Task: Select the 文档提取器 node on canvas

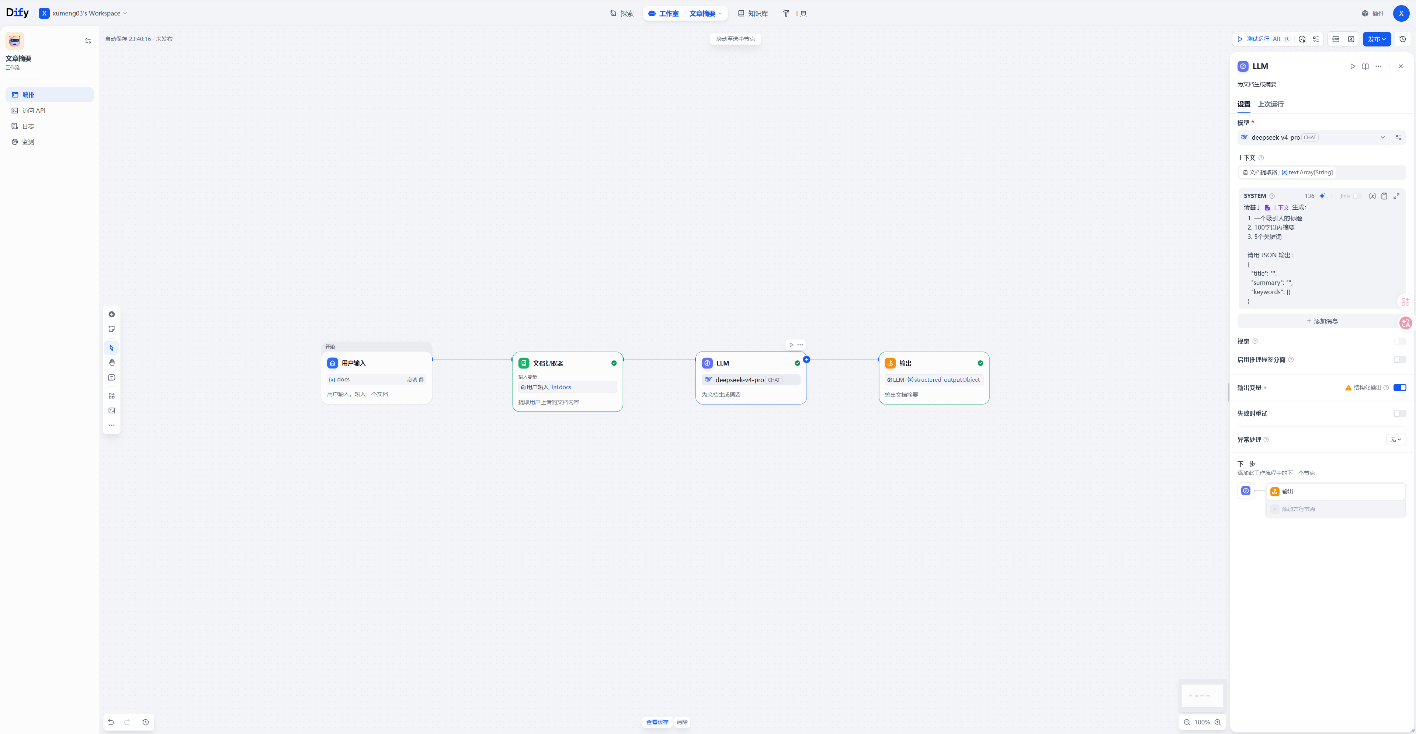Action: pos(567,381)
